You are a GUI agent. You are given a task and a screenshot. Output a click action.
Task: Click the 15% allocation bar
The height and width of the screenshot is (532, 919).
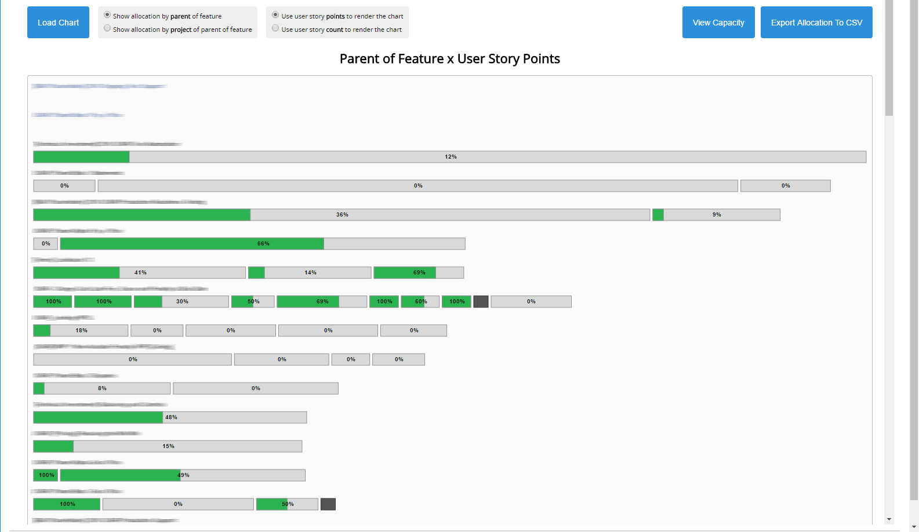(x=168, y=446)
